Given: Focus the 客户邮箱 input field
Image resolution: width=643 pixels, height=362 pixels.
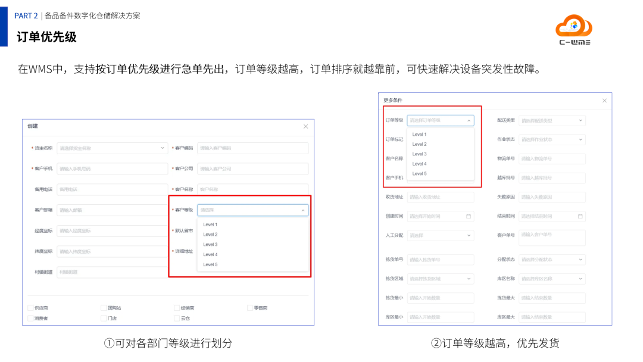Looking at the screenshot, I should (113, 210).
